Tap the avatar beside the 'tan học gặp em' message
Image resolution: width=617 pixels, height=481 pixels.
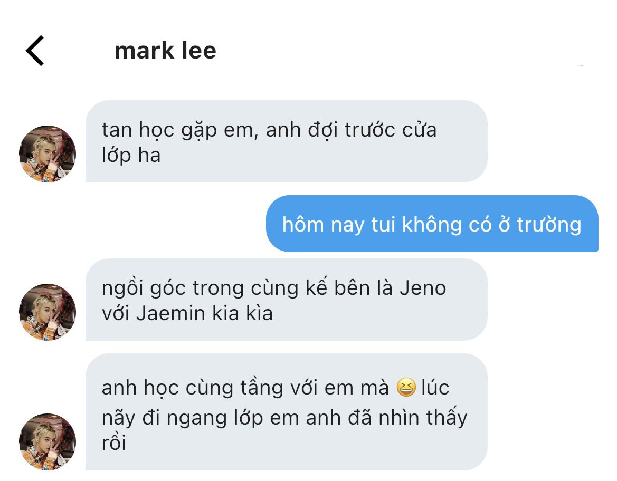point(47,154)
